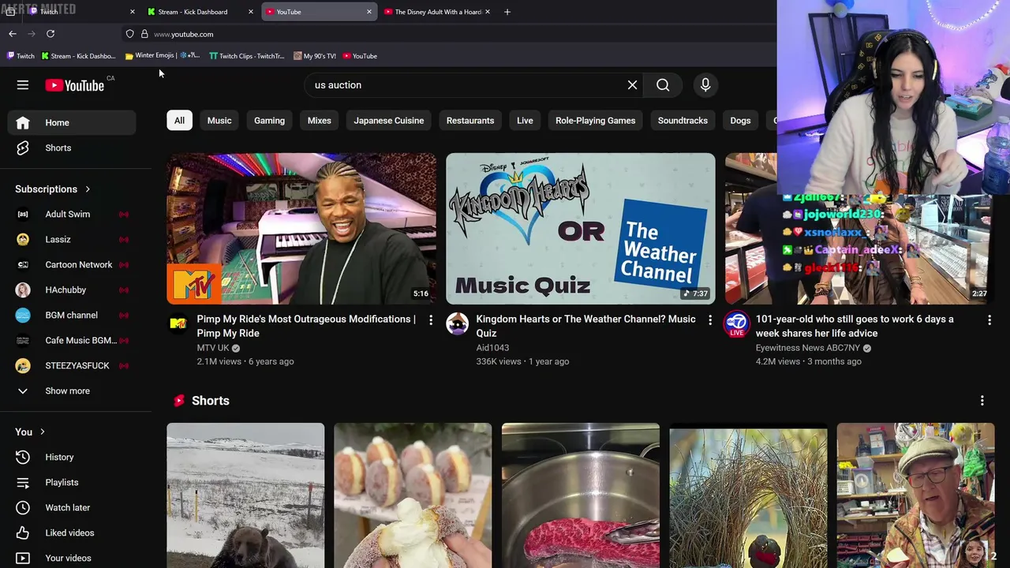The height and width of the screenshot is (568, 1010).
Task: Open Adult Swim subscription channel
Action: pos(72,214)
